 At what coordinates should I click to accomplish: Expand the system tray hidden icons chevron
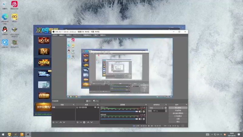point(212,135)
